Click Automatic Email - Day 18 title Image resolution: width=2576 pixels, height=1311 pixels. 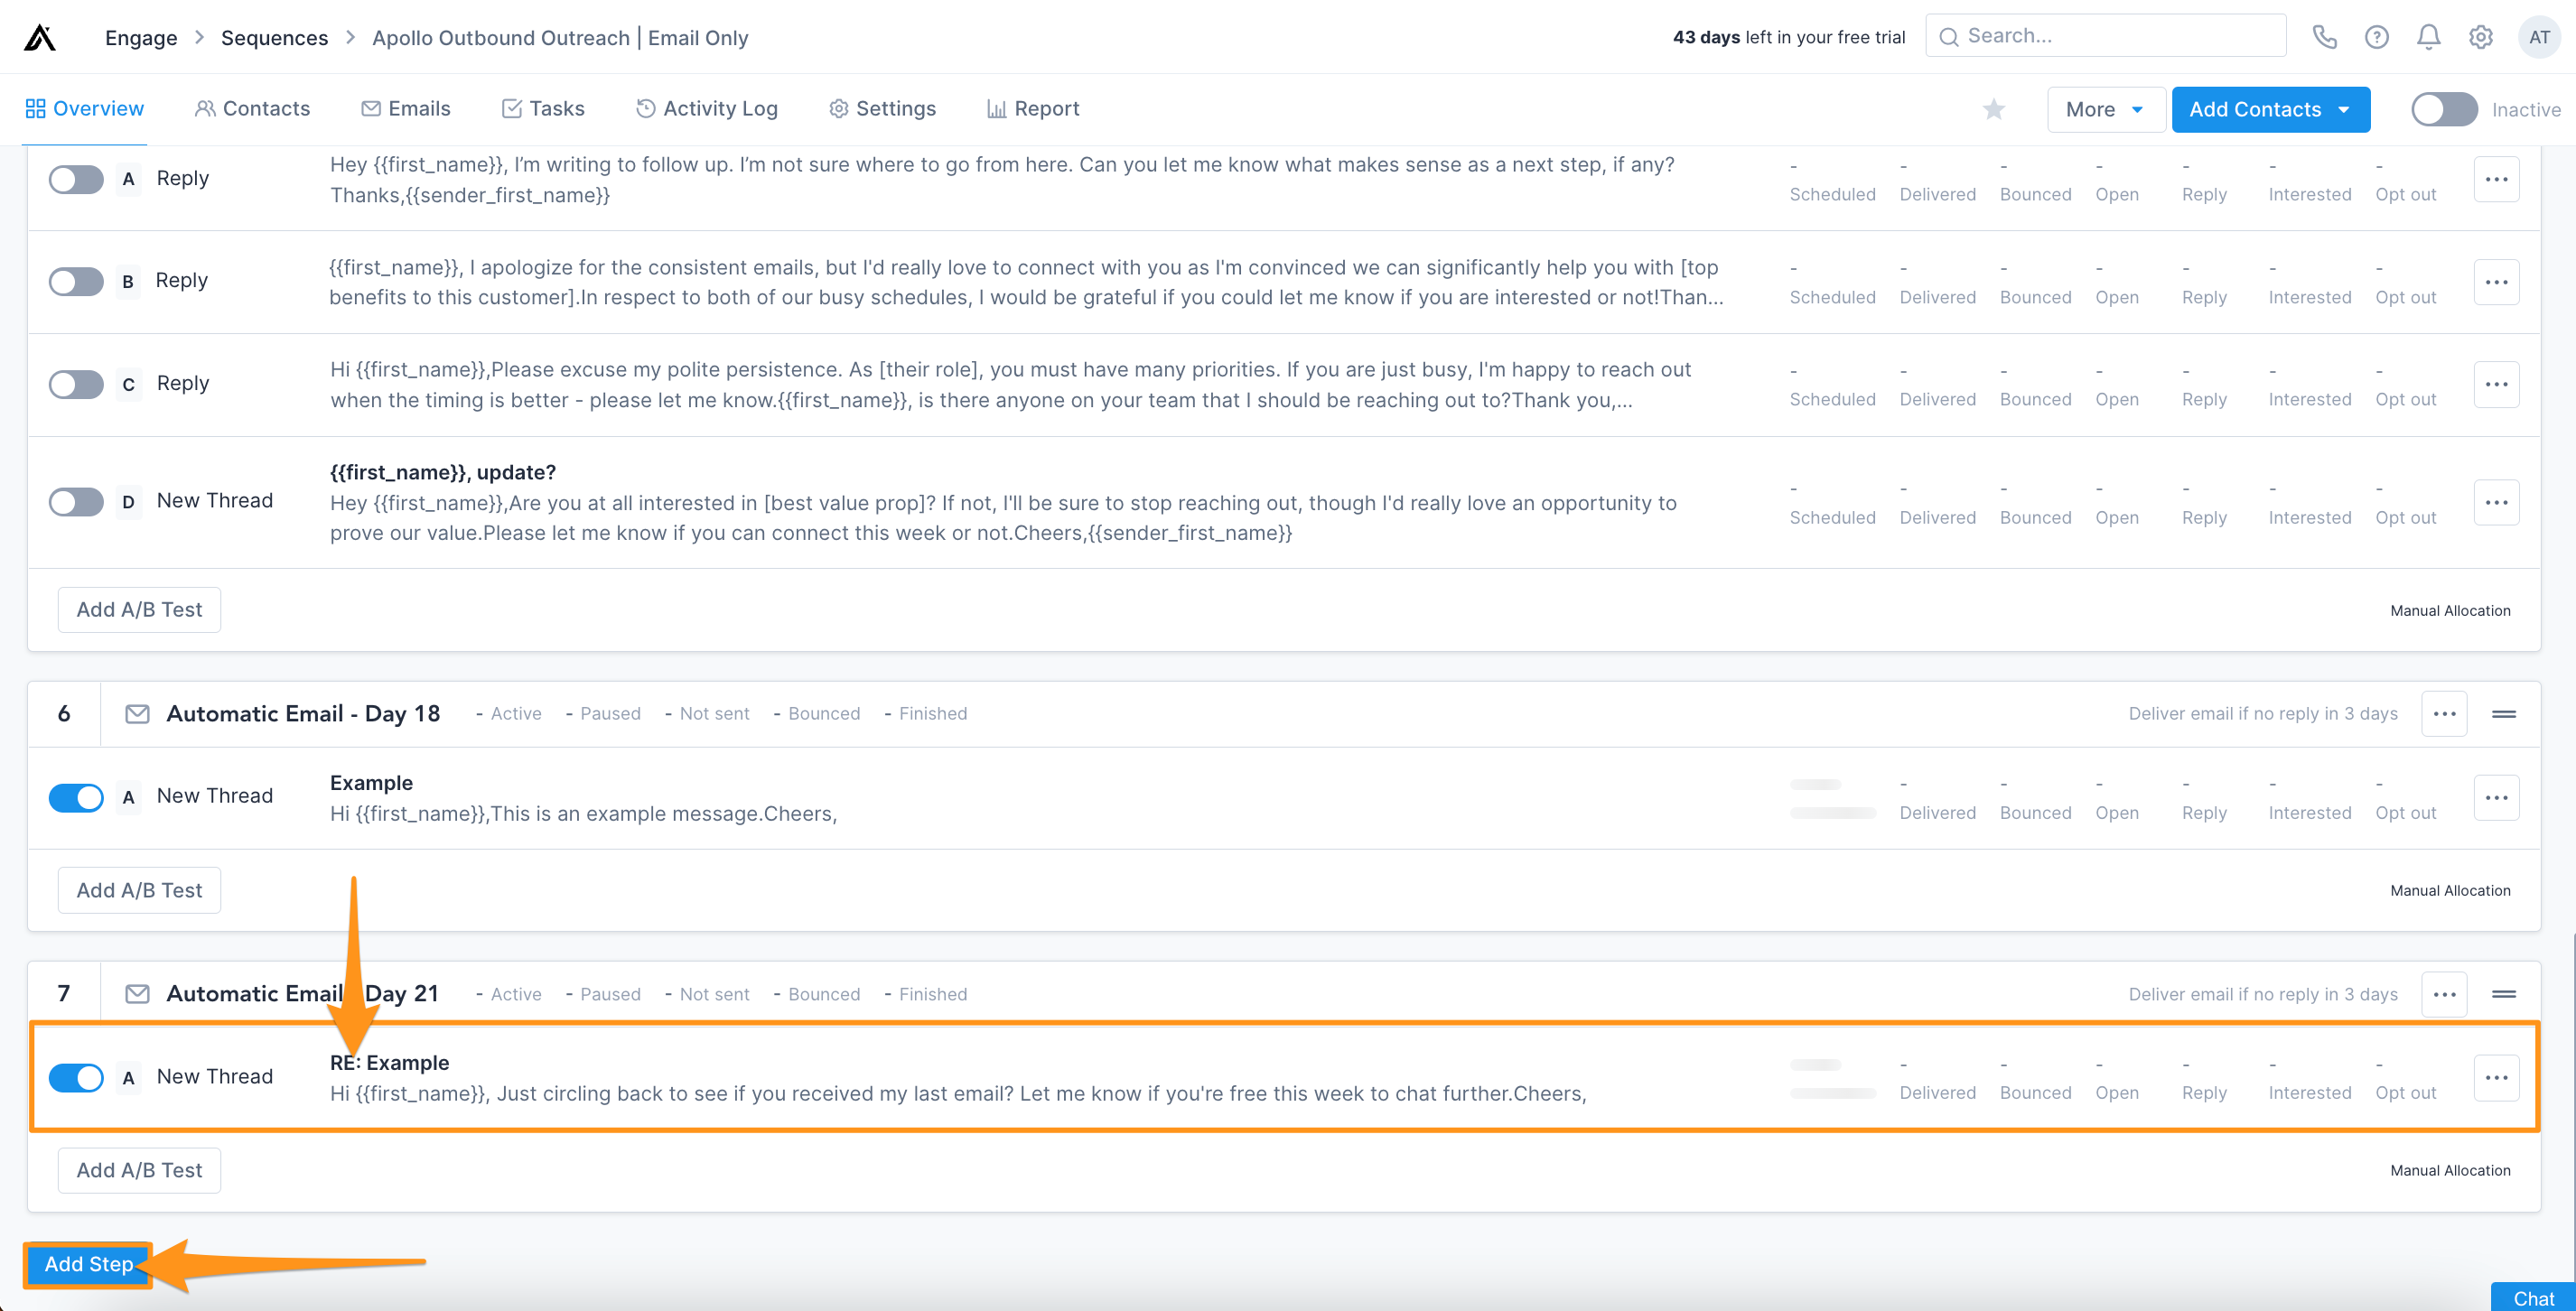click(303, 714)
